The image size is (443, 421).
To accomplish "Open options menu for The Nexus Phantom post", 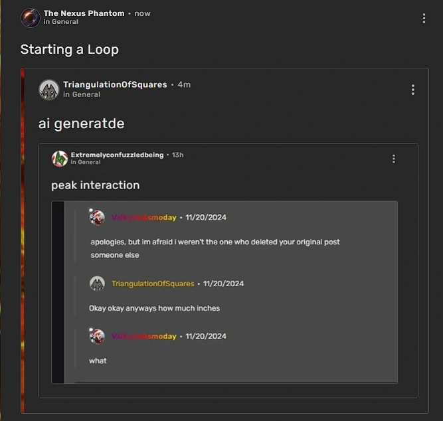I will click(424, 19).
